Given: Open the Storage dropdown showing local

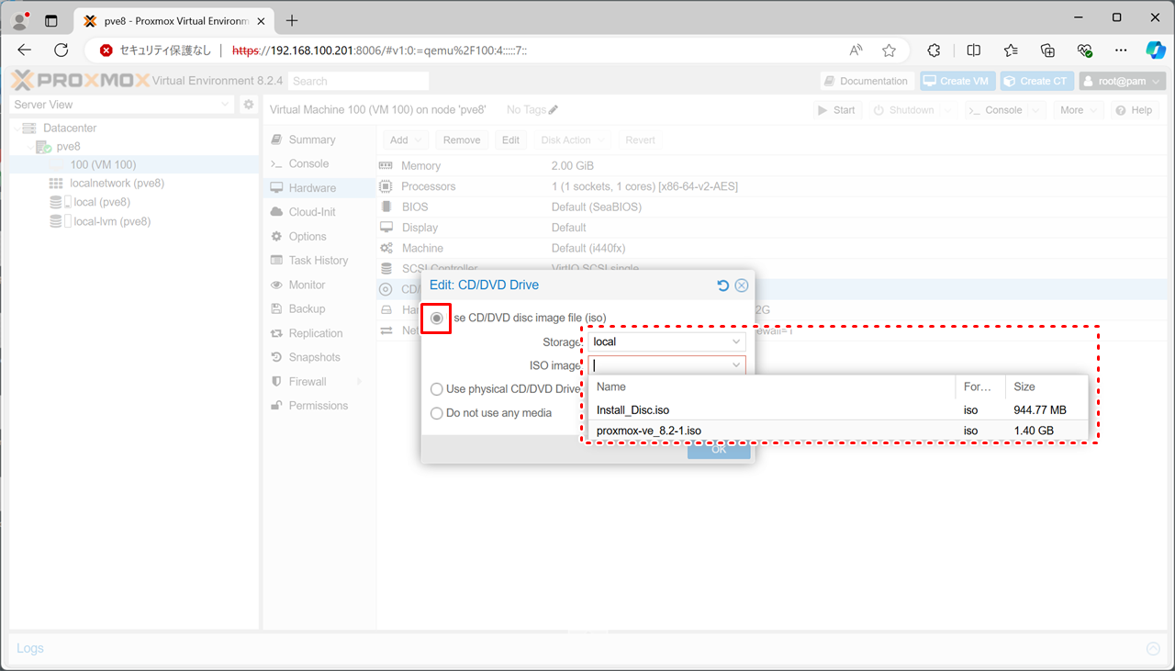Looking at the screenshot, I should click(x=666, y=341).
